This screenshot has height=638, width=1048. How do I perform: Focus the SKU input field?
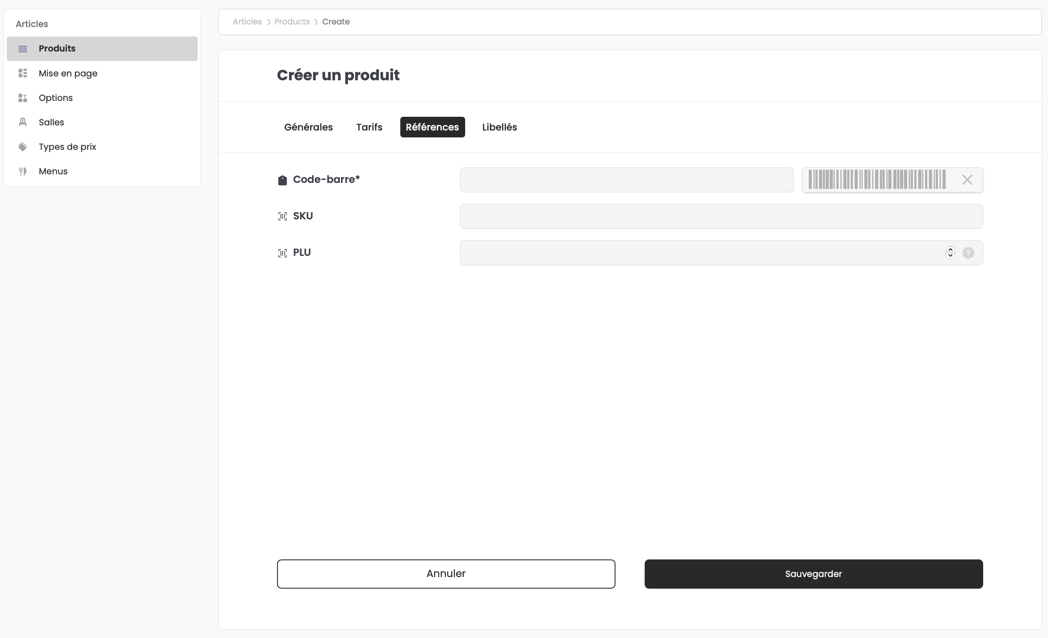tap(721, 216)
